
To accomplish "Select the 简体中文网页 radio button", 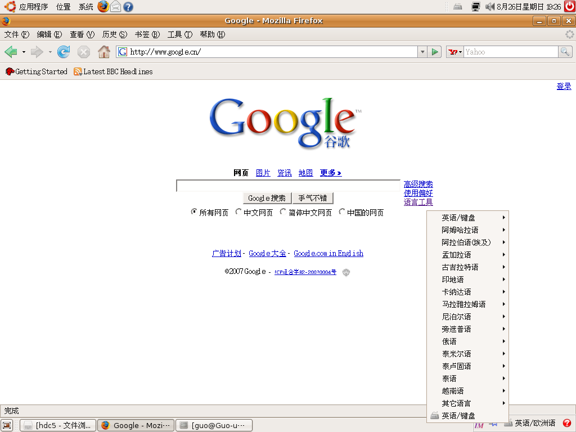I will pos(283,212).
